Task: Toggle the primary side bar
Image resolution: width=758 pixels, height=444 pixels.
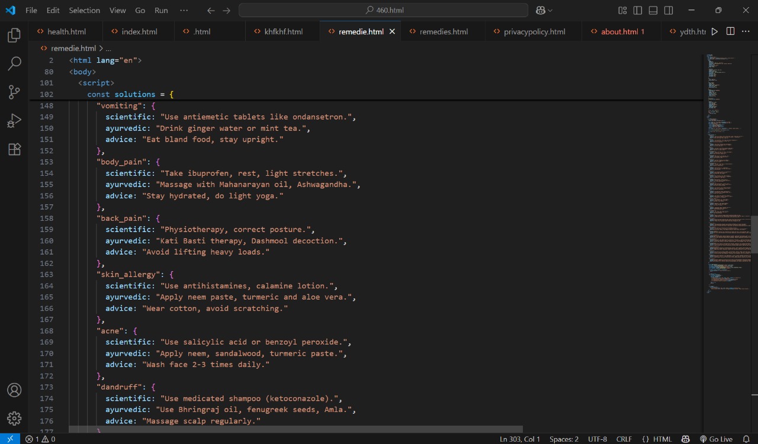Action: pyautogui.click(x=638, y=10)
